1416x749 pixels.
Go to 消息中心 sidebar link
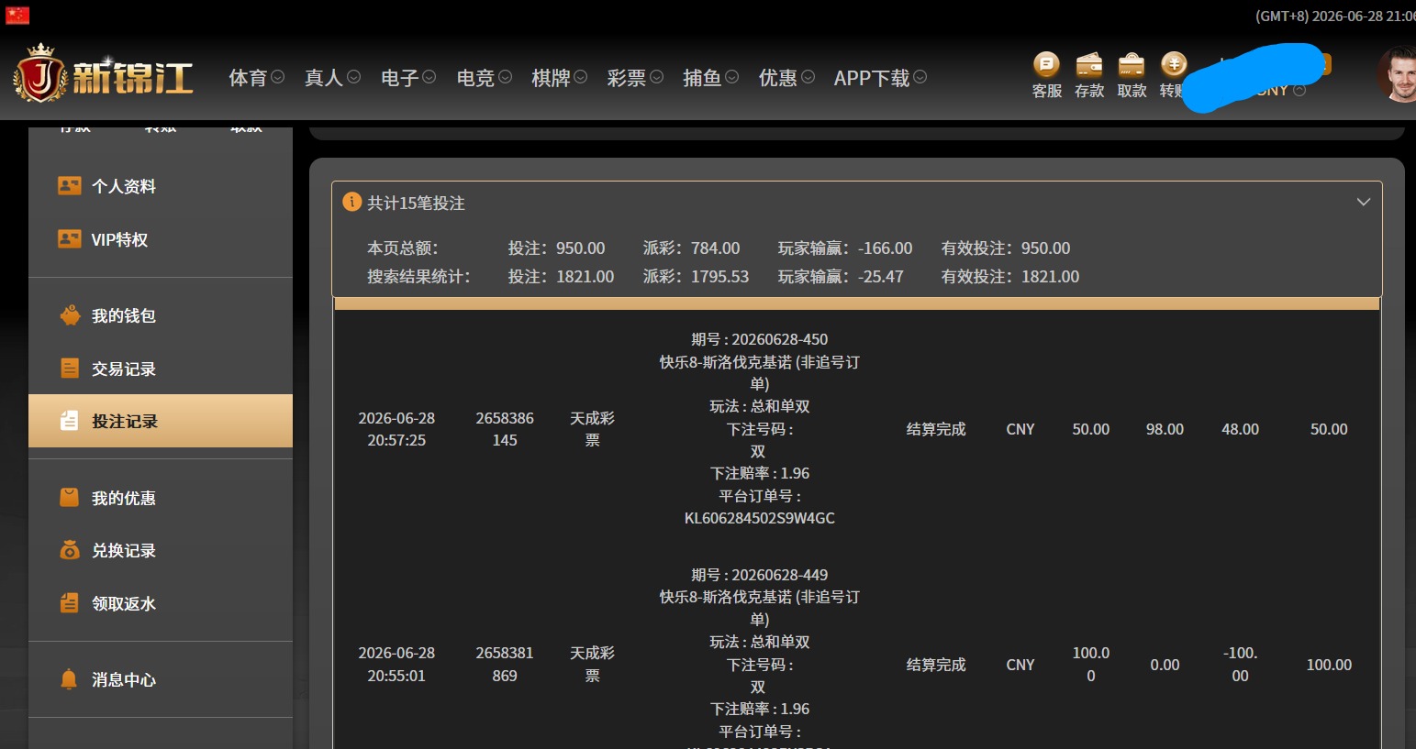click(x=124, y=679)
